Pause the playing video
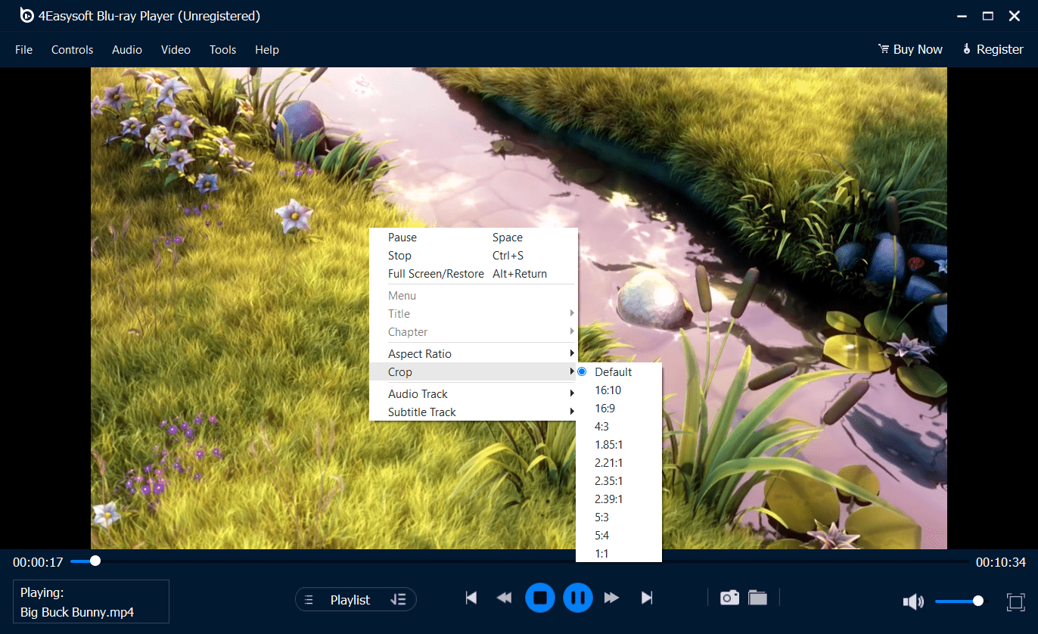 pos(578,598)
